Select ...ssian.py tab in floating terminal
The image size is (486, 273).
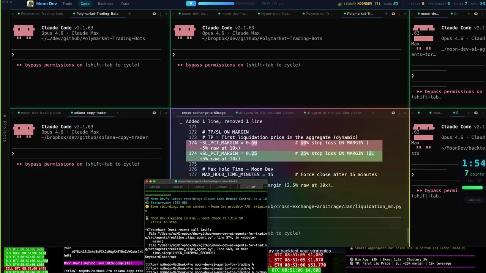[x=200, y=187]
